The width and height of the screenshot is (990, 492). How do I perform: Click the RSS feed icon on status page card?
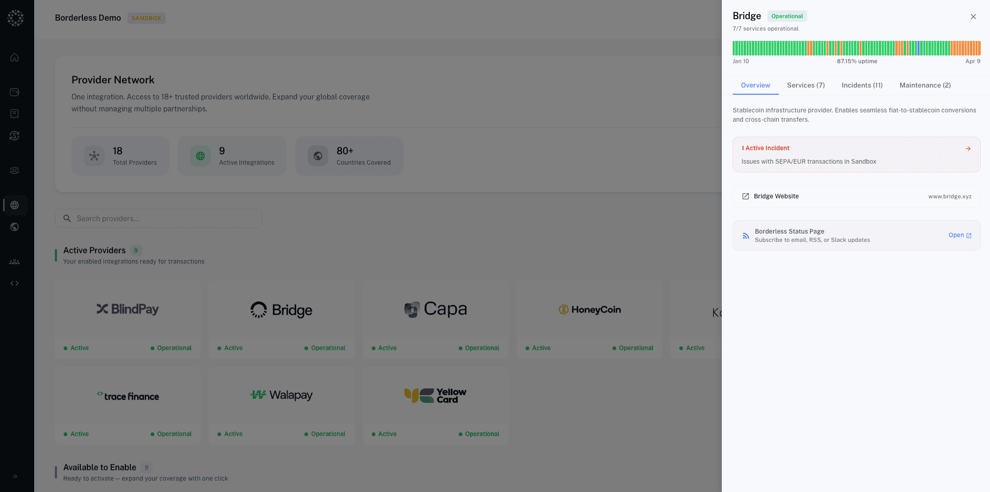[746, 236]
